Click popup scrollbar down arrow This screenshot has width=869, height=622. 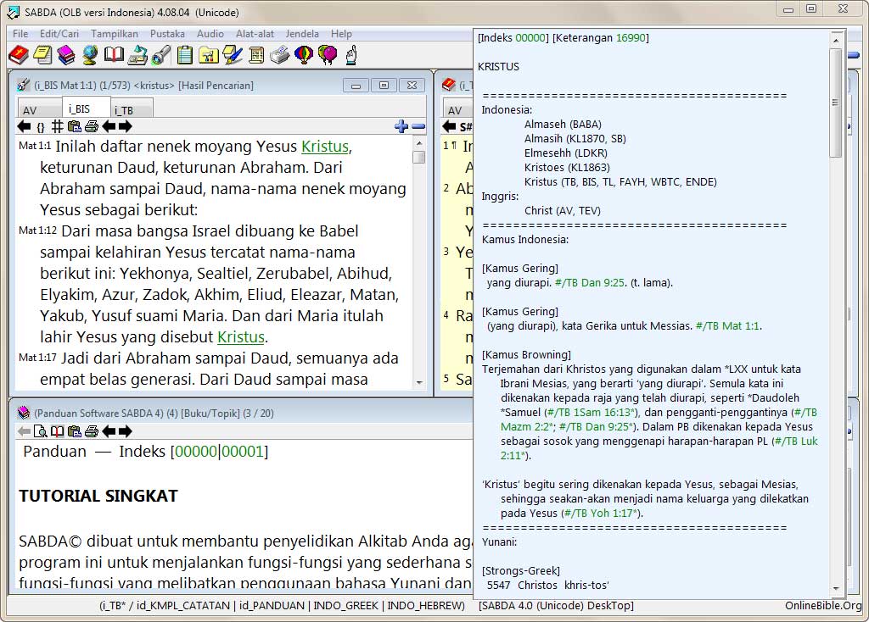coord(835,589)
